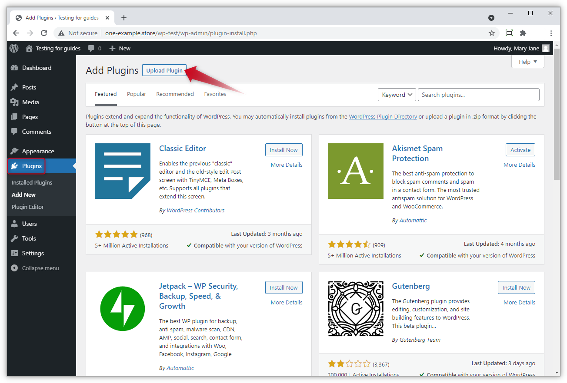The width and height of the screenshot is (567, 383).
Task: Click the Pages document icon
Action: [15, 117]
